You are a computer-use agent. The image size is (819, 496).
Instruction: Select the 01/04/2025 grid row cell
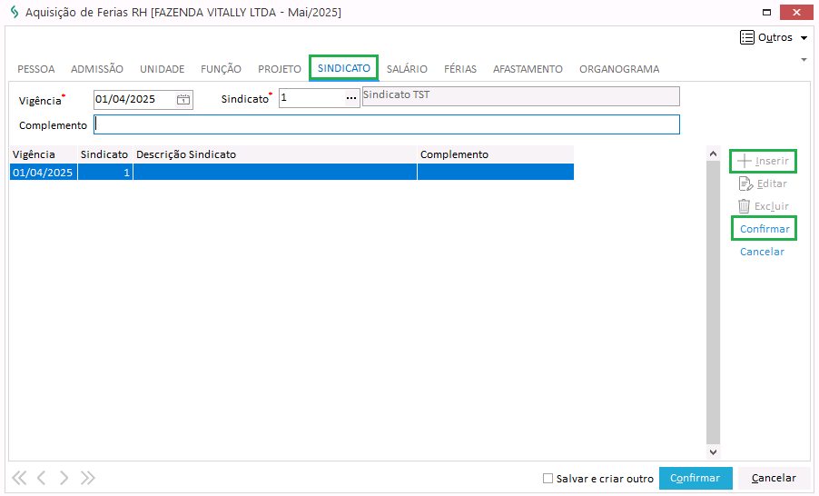(x=44, y=173)
